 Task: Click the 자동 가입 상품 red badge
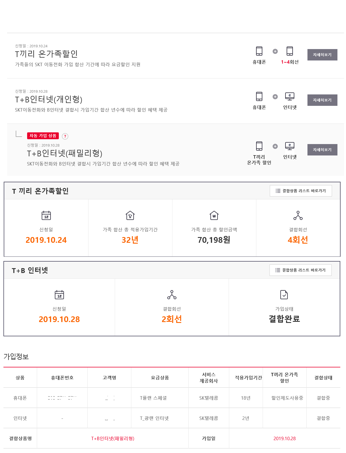(x=43, y=136)
